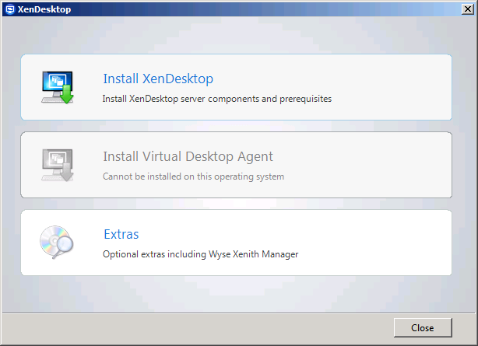Click the XenDesktop title bar app icon
This screenshot has height=346, width=478.
pyautogui.click(x=10, y=9)
